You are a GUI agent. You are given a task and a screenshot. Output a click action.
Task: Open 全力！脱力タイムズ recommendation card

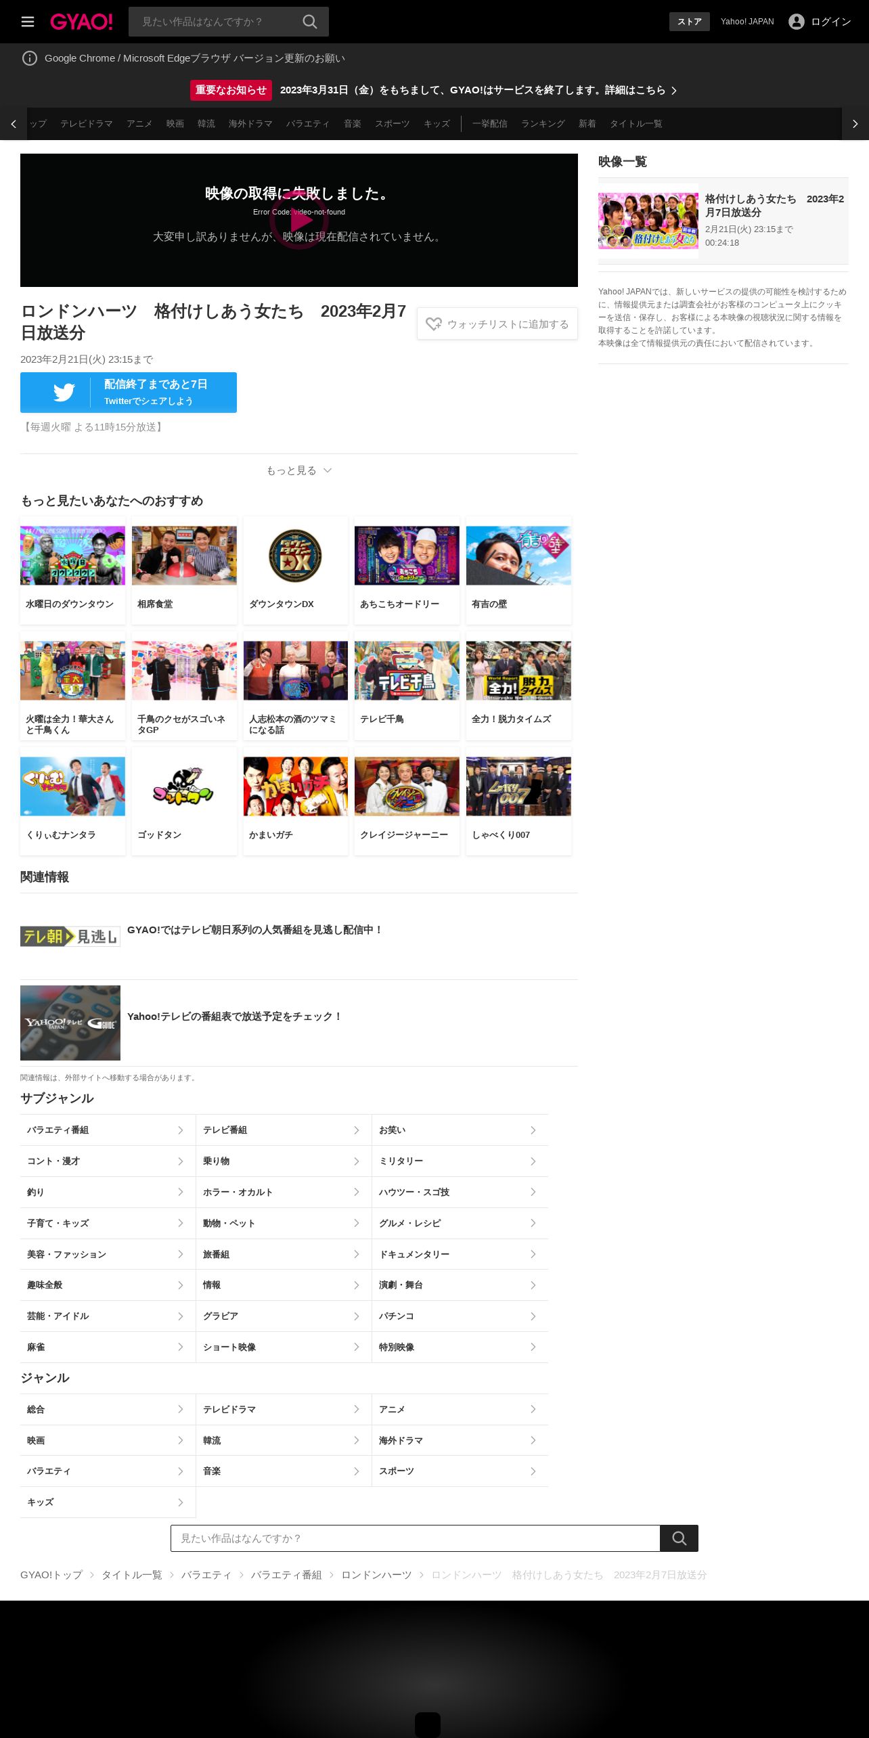(518, 686)
